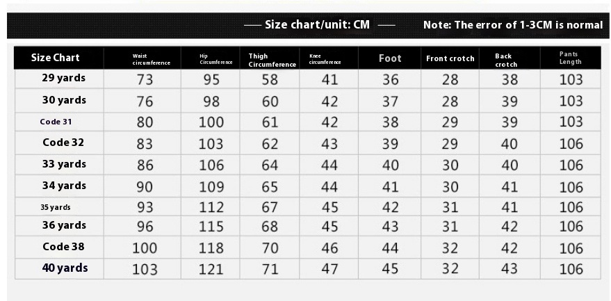Viewport: 611px width, 301px height.
Task: Select the Foot column header
Action: coord(390,58)
